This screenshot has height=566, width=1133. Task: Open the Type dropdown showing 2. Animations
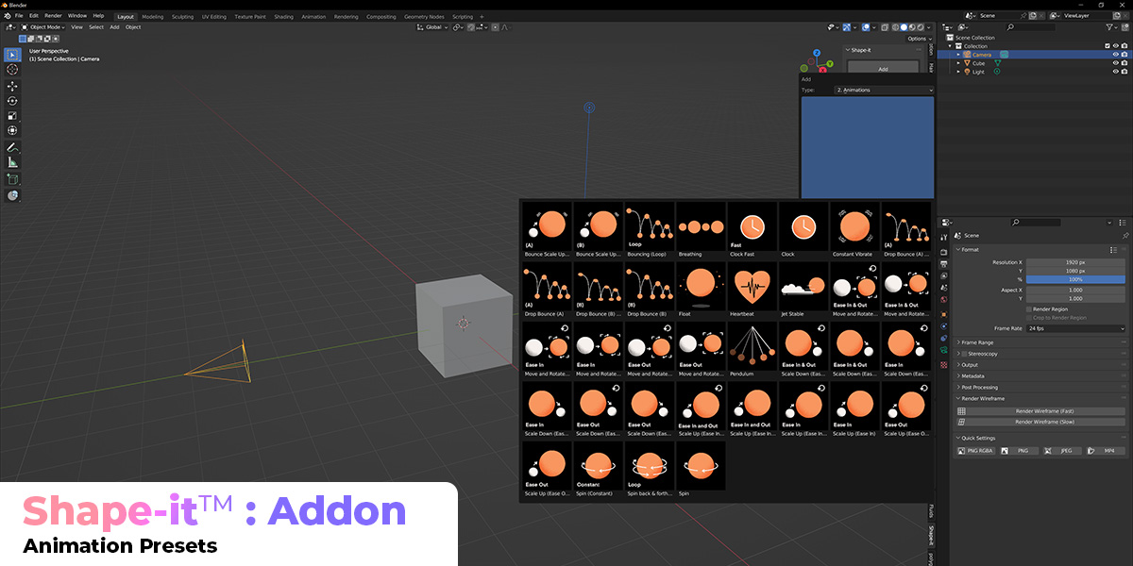(885, 90)
